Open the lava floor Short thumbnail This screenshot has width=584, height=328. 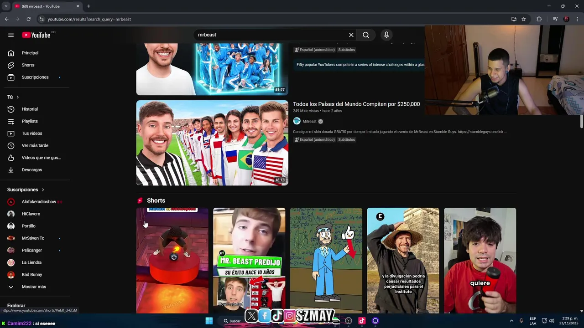[x=172, y=261]
